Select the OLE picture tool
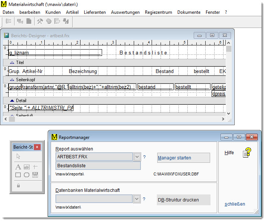Image resolution: width=266 pixels, height=222 pixels. tap(36, 175)
